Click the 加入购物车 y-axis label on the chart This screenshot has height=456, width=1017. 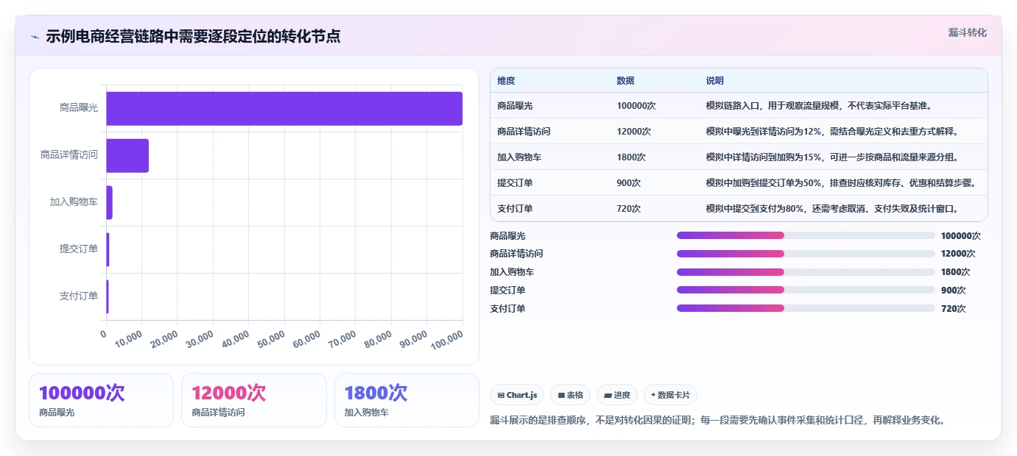[74, 202]
